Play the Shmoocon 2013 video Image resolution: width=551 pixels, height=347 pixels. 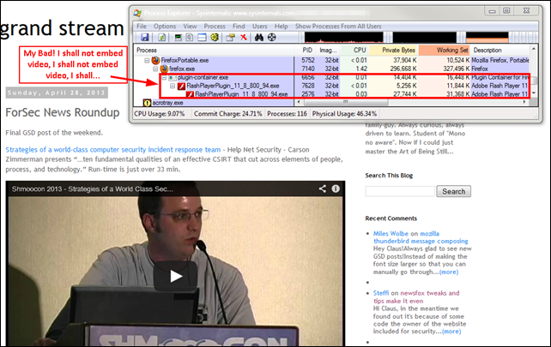(x=175, y=277)
